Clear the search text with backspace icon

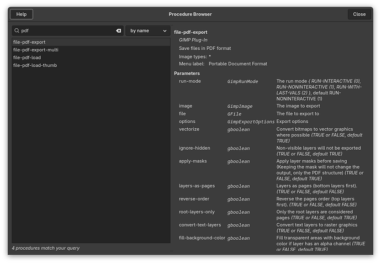coord(118,31)
